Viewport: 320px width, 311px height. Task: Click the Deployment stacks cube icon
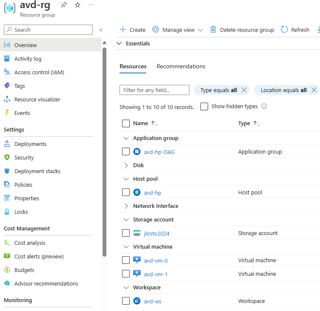tap(7, 171)
